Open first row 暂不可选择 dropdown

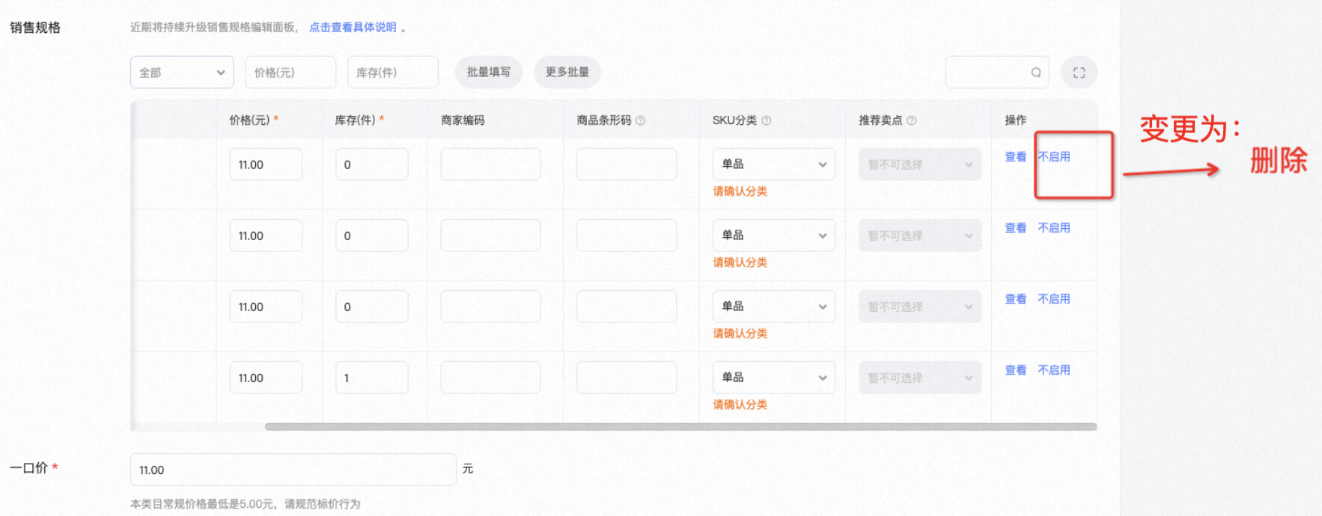tap(920, 164)
